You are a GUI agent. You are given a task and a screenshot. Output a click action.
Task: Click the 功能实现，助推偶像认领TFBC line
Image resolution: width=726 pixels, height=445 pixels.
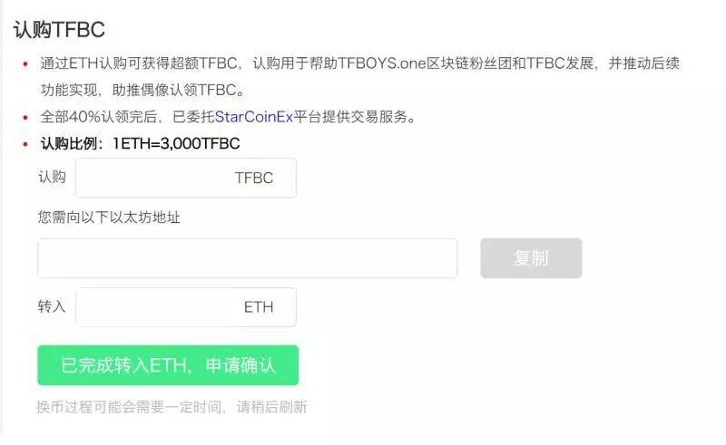(x=142, y=90)
